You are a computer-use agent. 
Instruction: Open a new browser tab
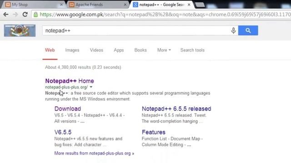tap(200, 5)
